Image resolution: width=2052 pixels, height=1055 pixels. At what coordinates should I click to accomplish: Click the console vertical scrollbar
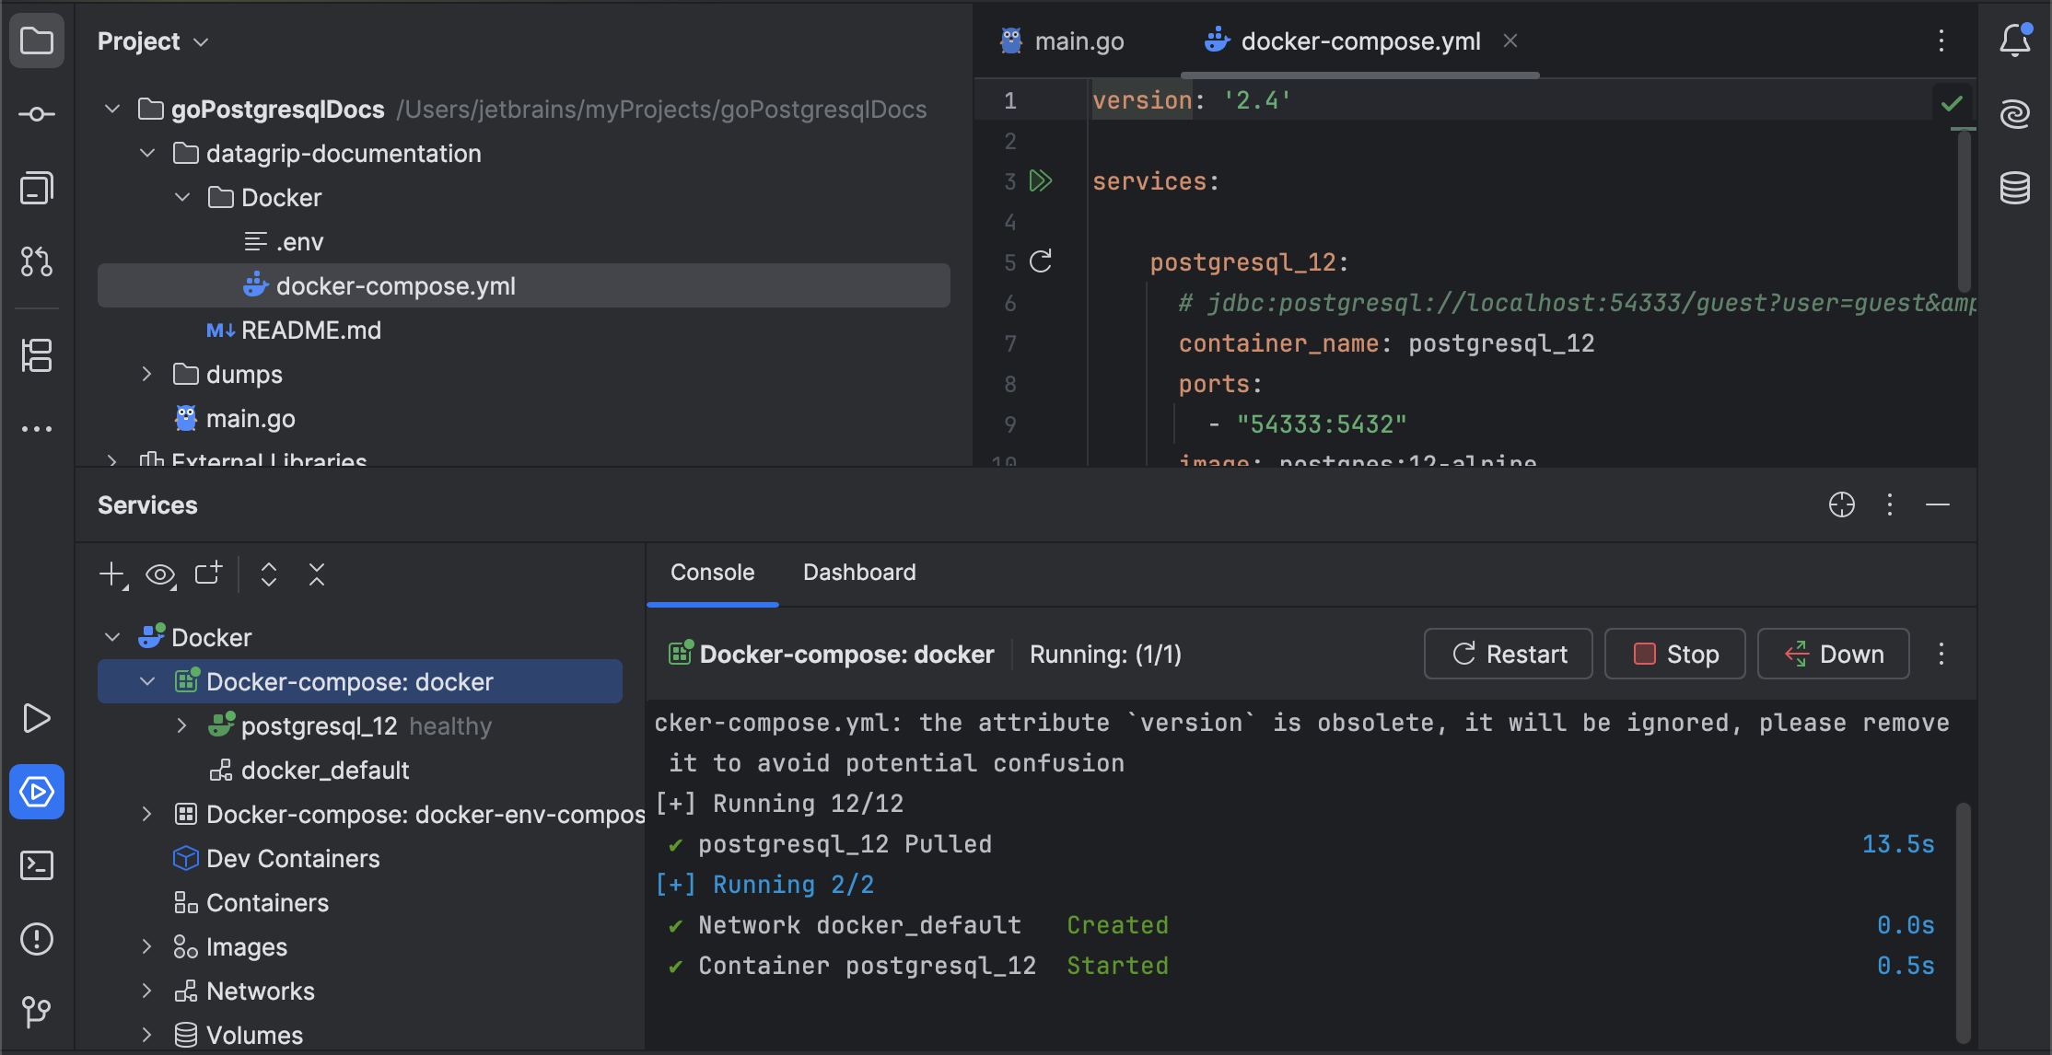[1963, 921]
